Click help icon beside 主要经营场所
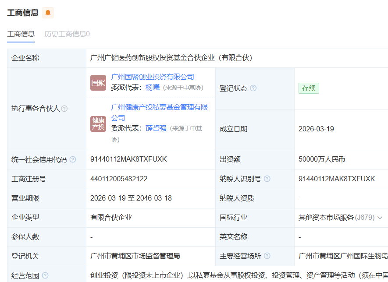Image resolution: width=388 pixels, height=282 pixels. tap(267, 256)
